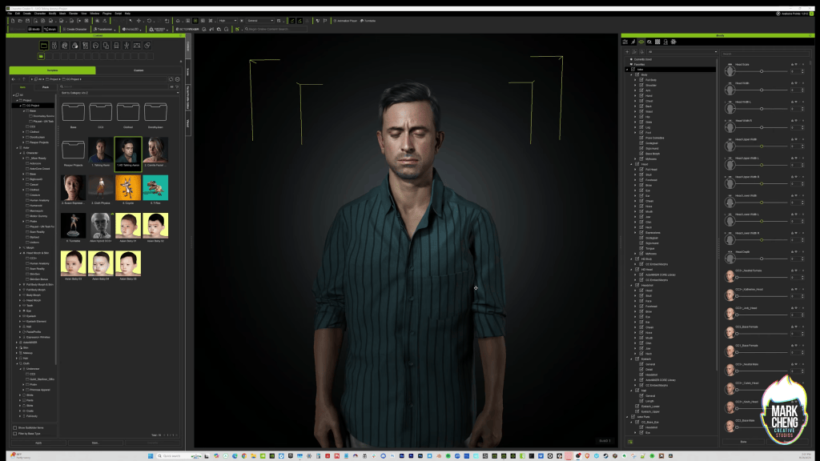Click the Modify panel Search field
The image size is (820, 461).
[765, 54]
